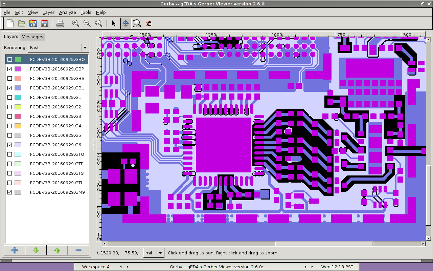Click the Print icon
This screenshot has width=433, height=271.
60,23
